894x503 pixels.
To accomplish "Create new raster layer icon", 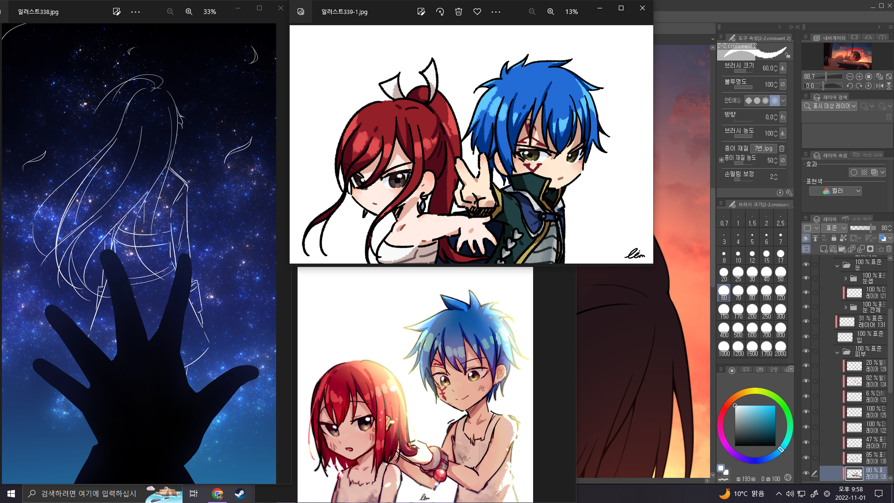I will 824,249.
